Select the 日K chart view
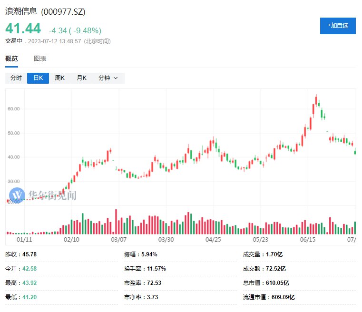 (38, 78)
